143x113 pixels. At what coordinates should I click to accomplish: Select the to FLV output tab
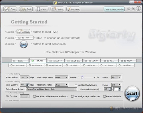[110, 61]
